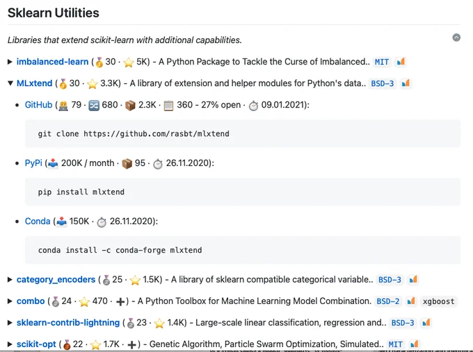Open the combo project link
This screenshot has height=352, width=473.
point(31,301)
